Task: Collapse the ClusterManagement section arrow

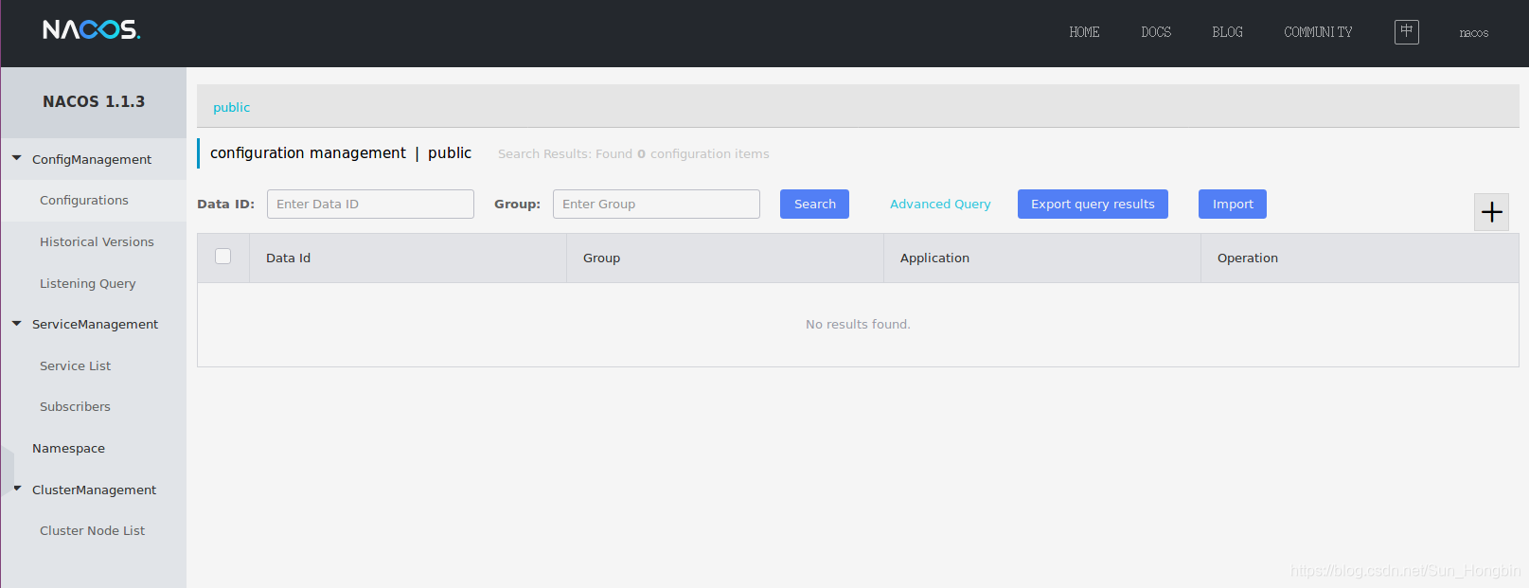Action: 17,490
